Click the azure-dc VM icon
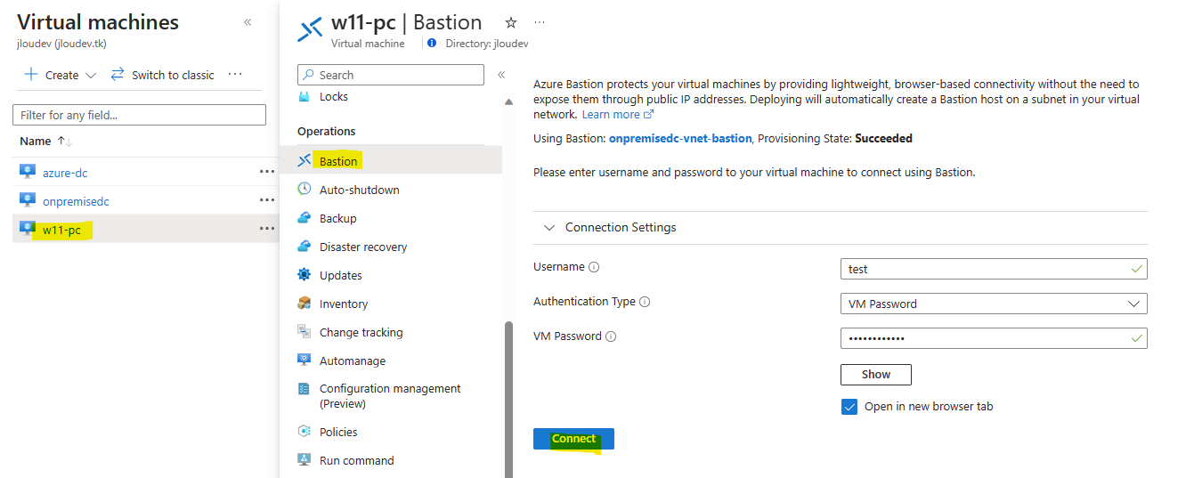The image size is (1194, 478). coord(27,172)
